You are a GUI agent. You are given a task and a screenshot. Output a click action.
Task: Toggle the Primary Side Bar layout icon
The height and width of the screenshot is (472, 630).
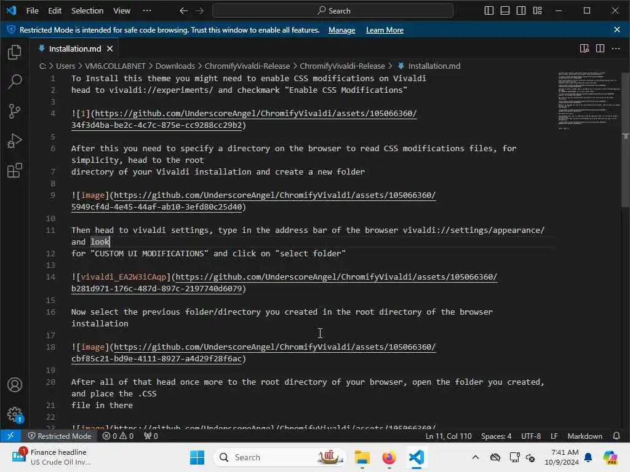click(x=489, y=11)
